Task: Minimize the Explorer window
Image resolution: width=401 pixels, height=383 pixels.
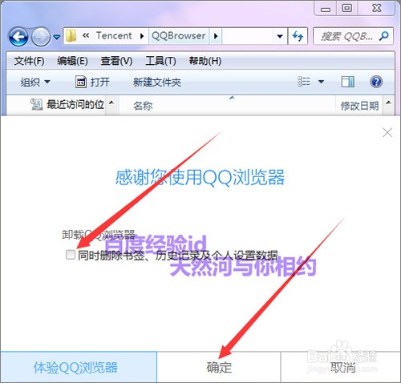Action: pos(326,9)
